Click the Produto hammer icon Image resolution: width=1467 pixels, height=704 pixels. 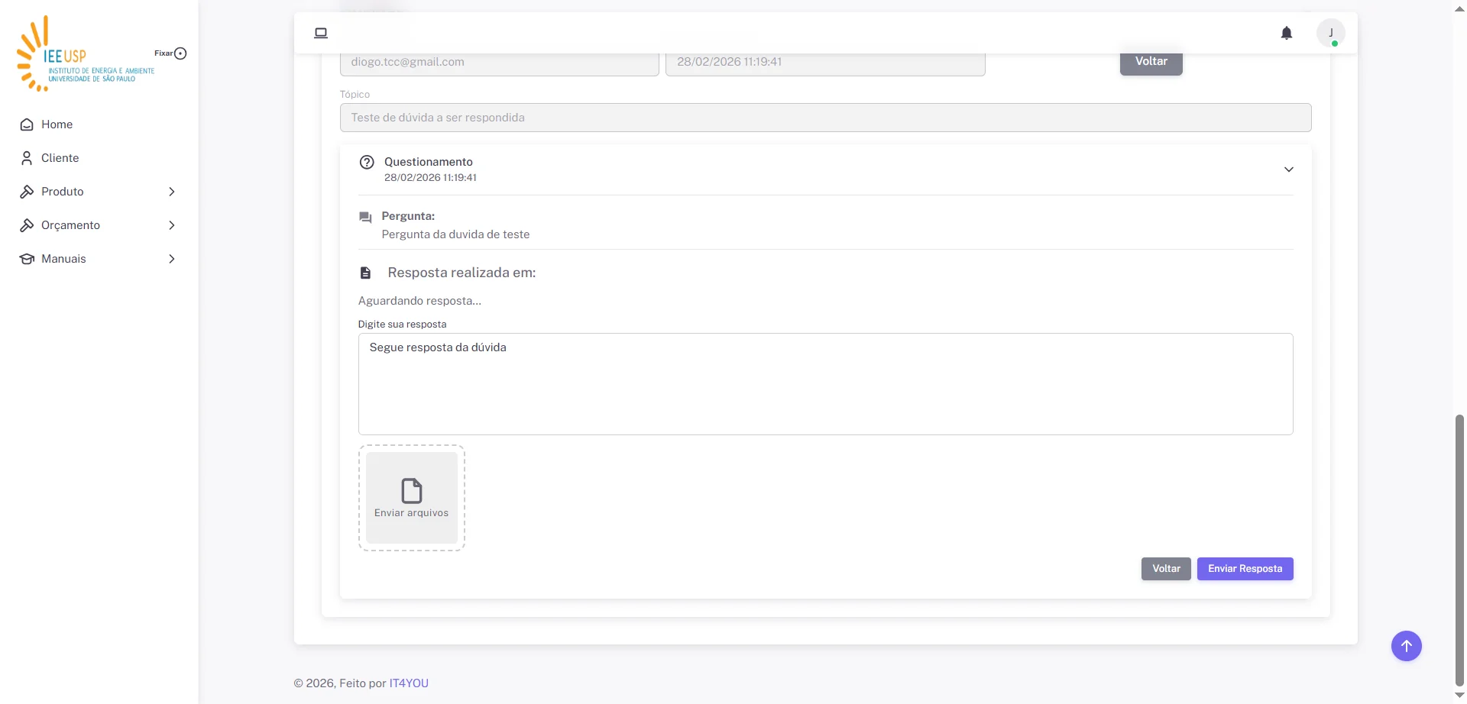pyautogui.click(x=27, y=192)
